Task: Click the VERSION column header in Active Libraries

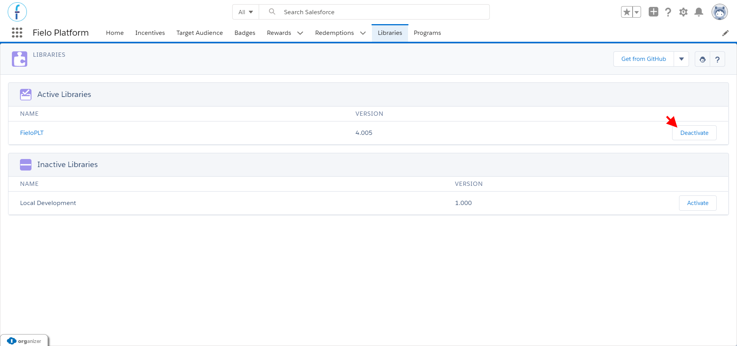Action: tap(369, 114)
